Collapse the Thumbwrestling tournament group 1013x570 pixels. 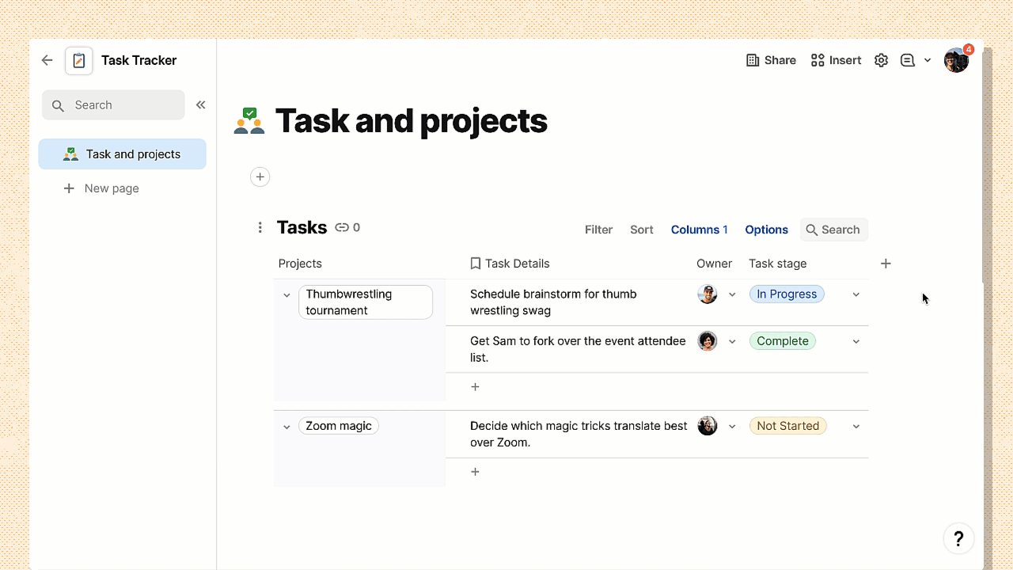coord(286,294)
